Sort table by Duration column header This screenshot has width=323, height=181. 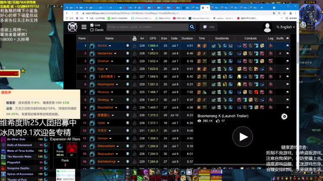187,38
